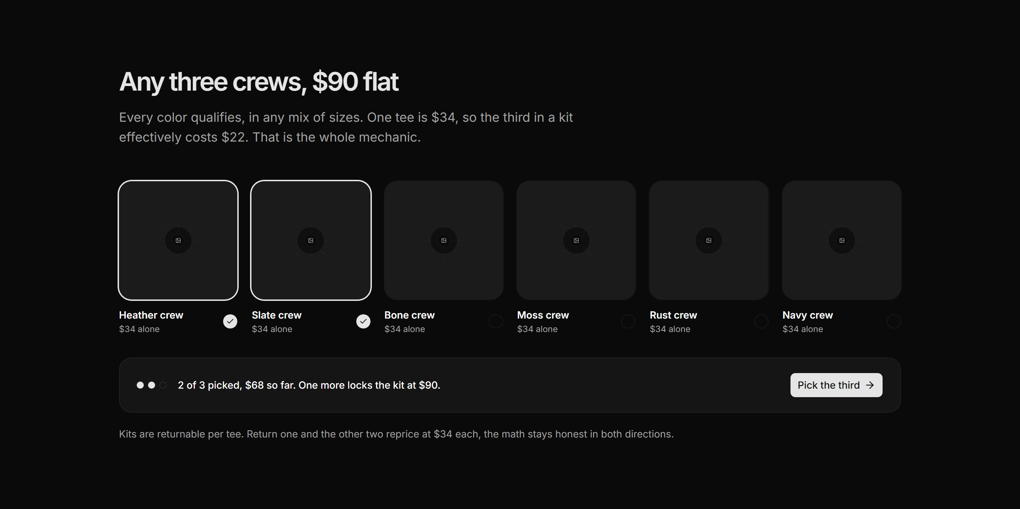
Task: Click the first filled progress dot
Action: (x=140, y=385)
